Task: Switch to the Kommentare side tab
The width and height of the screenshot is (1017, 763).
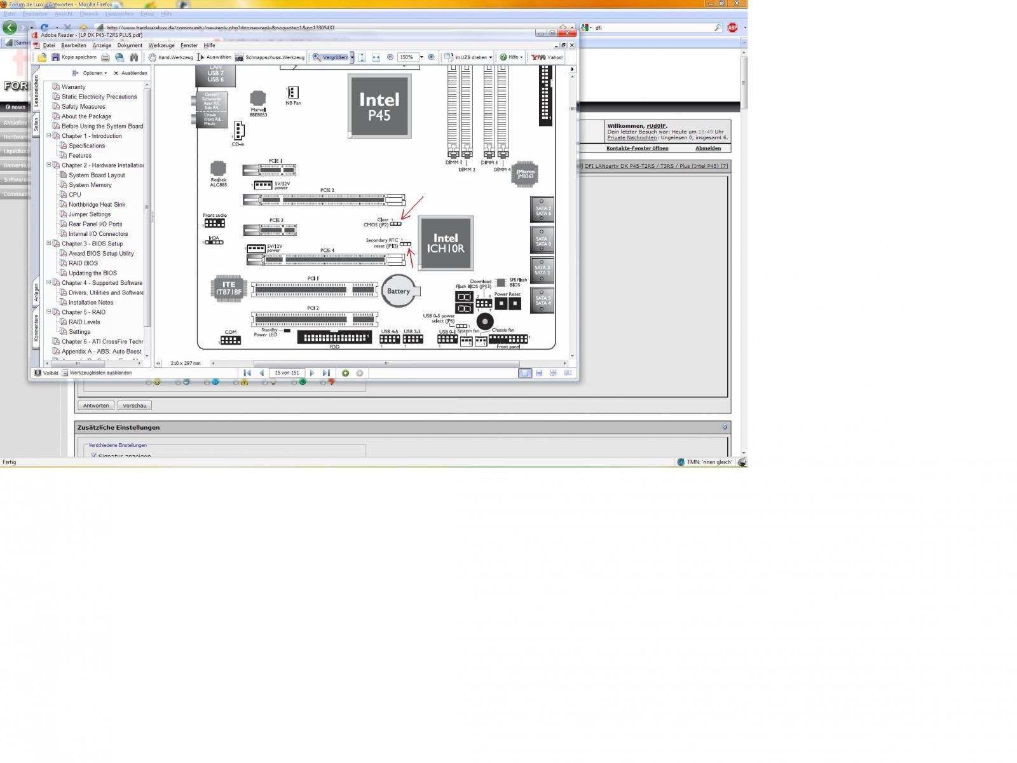Action: point(36,328)
